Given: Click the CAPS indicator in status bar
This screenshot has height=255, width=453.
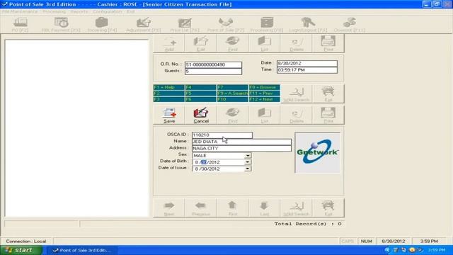Looking at the screenshot, I should coord(348,241).
